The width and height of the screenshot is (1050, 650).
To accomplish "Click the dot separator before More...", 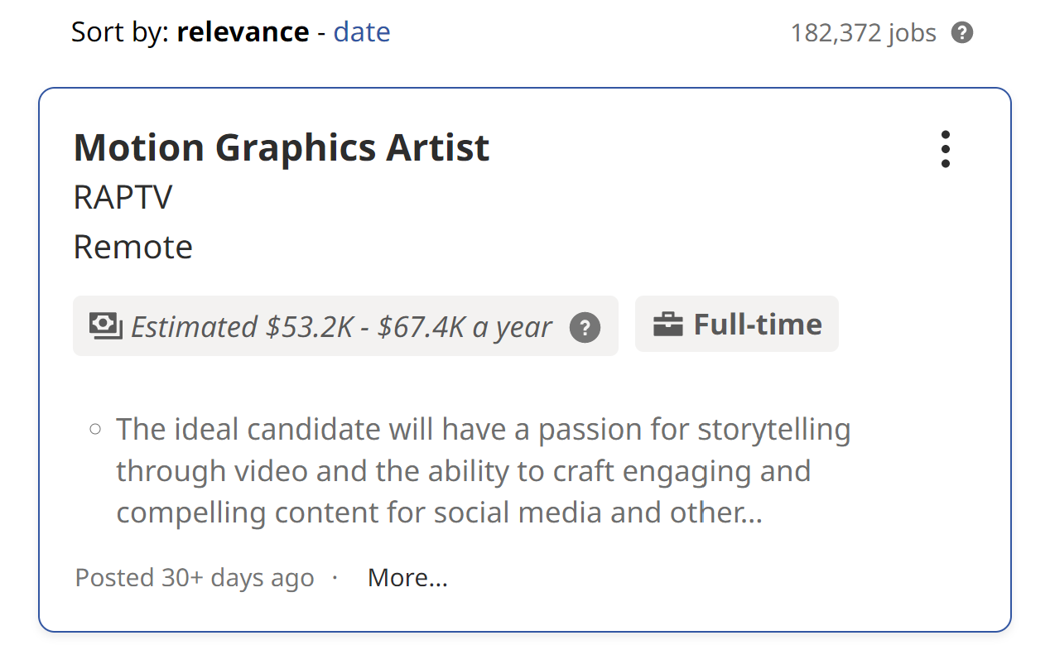I will pos(335,576).
